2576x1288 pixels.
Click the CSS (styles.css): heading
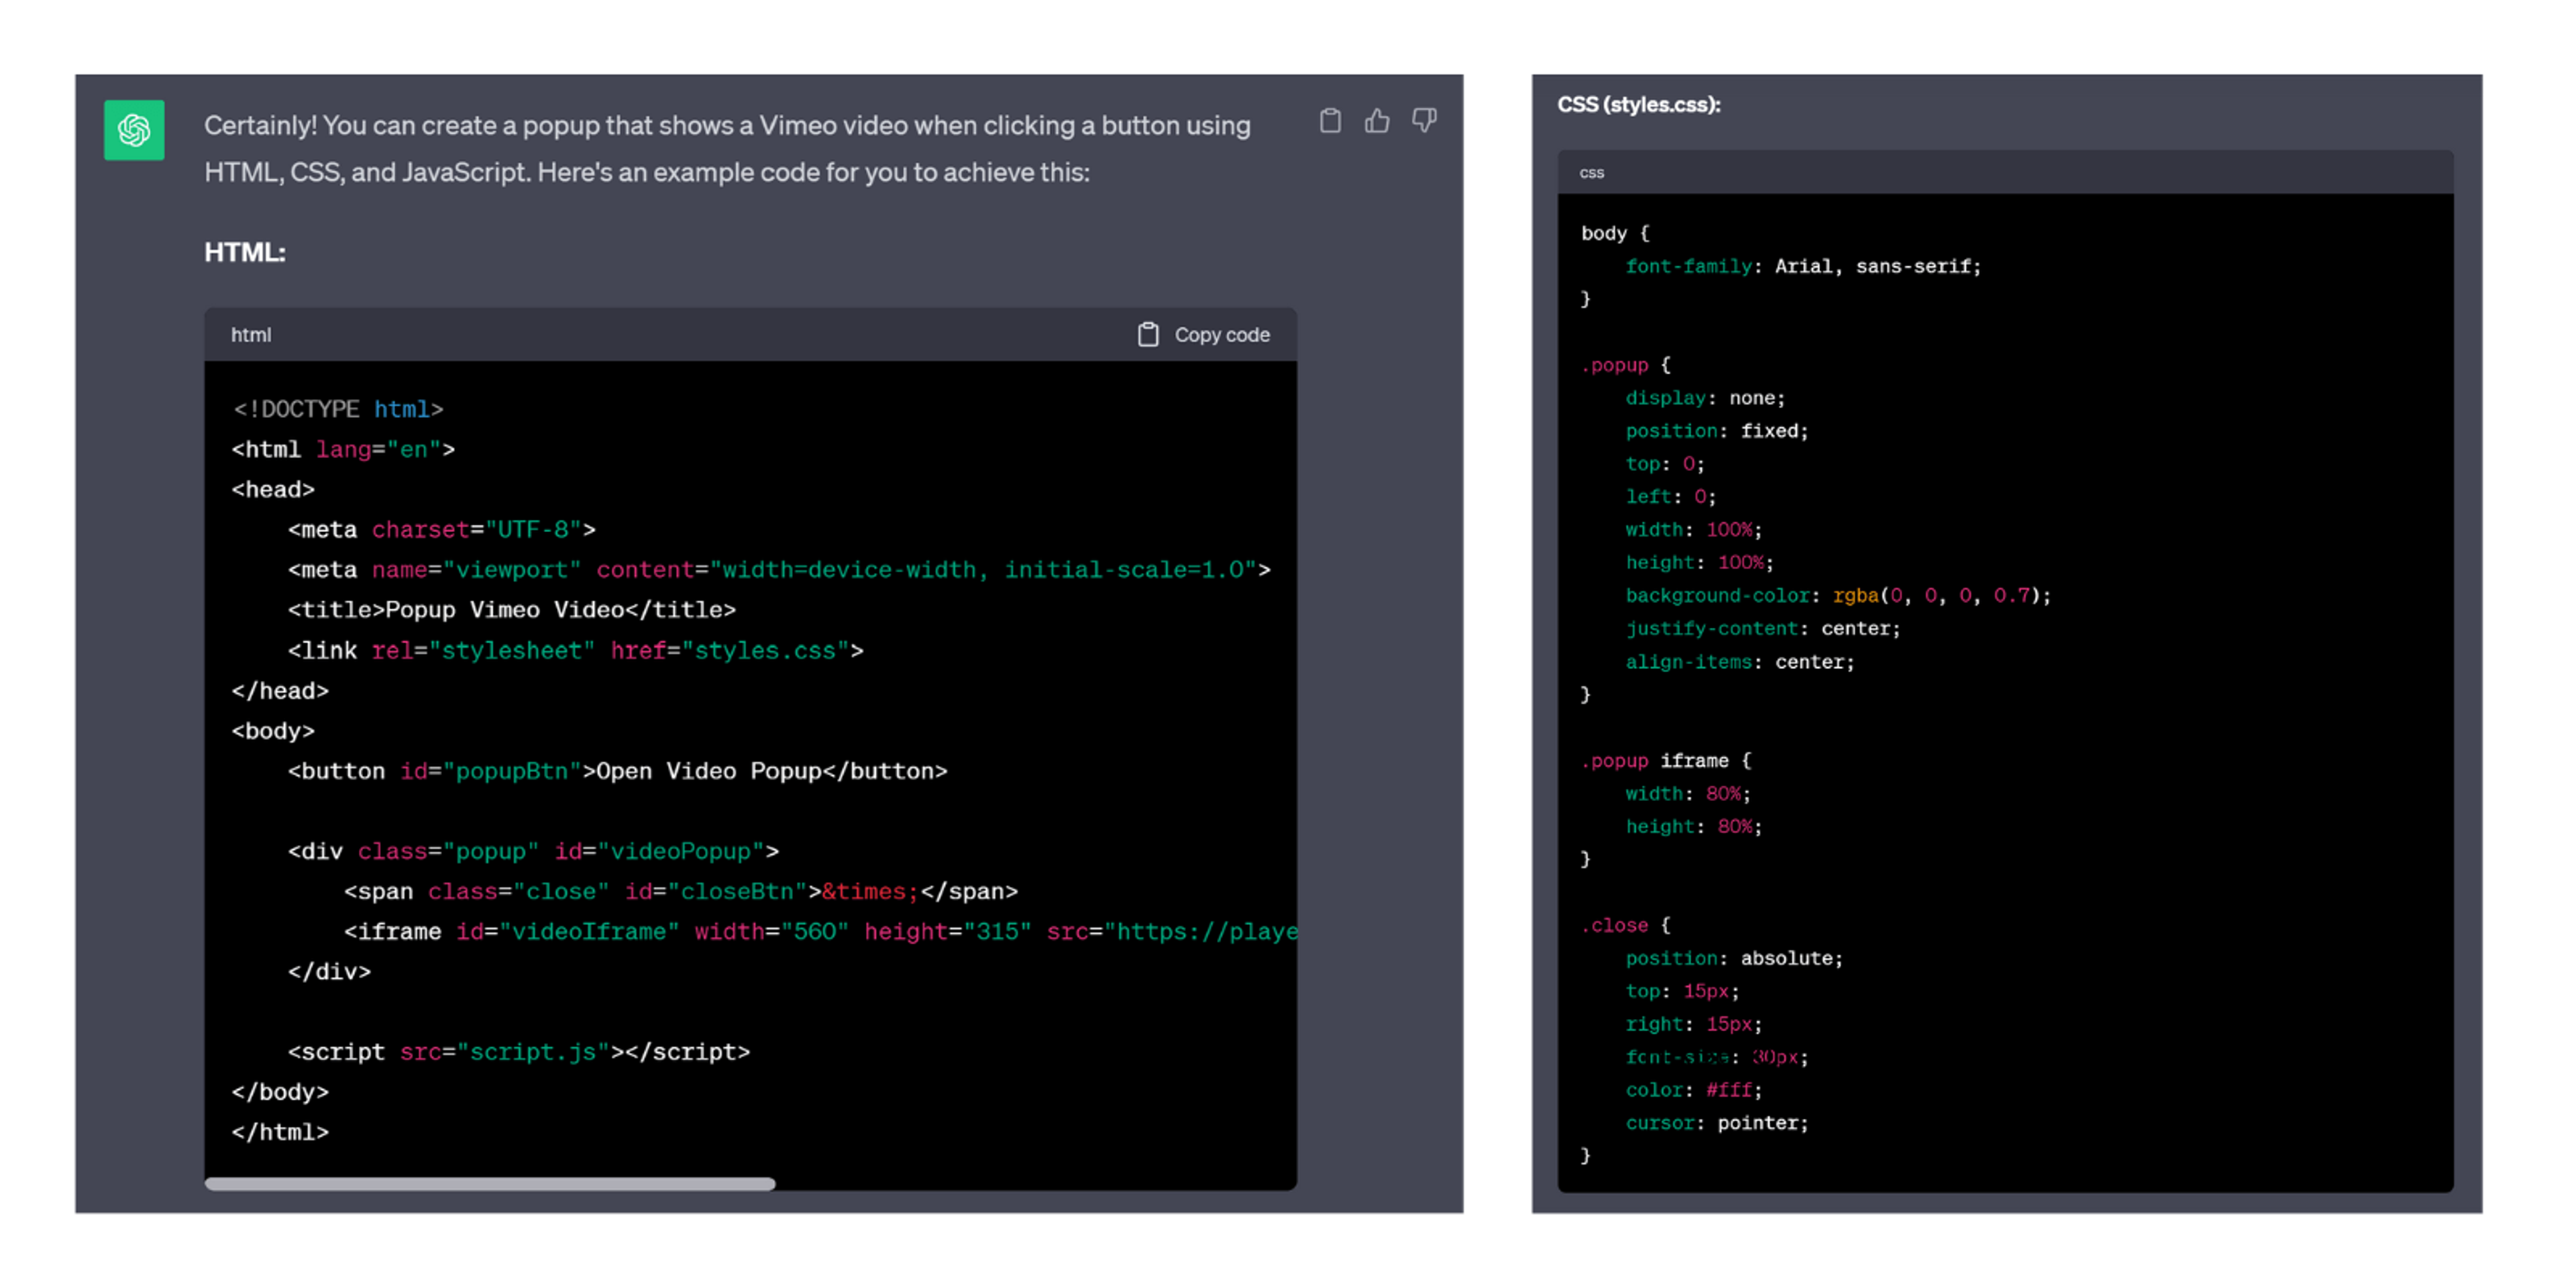(1639, 104)
